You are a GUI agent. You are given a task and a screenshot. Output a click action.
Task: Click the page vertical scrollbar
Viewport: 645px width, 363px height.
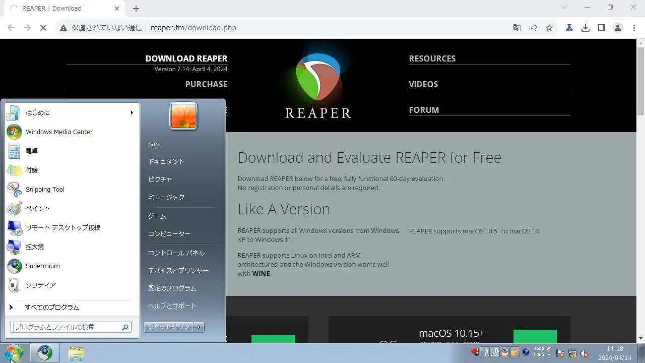coord(640,83)
